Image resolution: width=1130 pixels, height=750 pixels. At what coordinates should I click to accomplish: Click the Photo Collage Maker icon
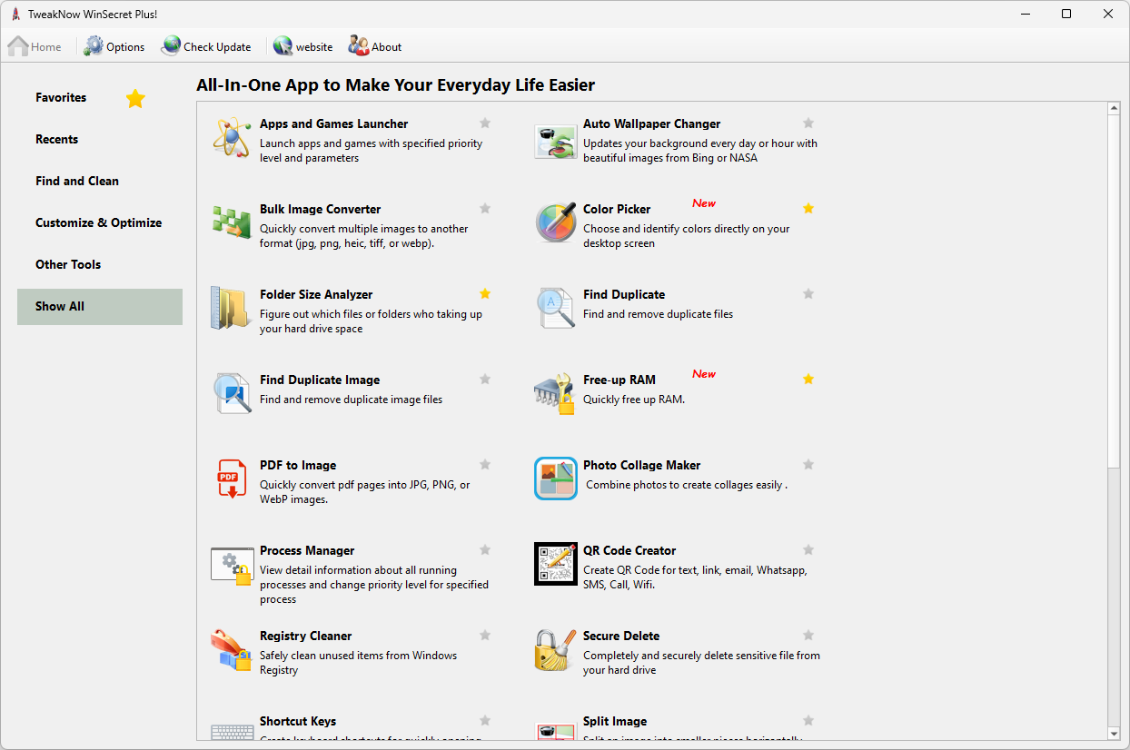click(x=555, y=479)
